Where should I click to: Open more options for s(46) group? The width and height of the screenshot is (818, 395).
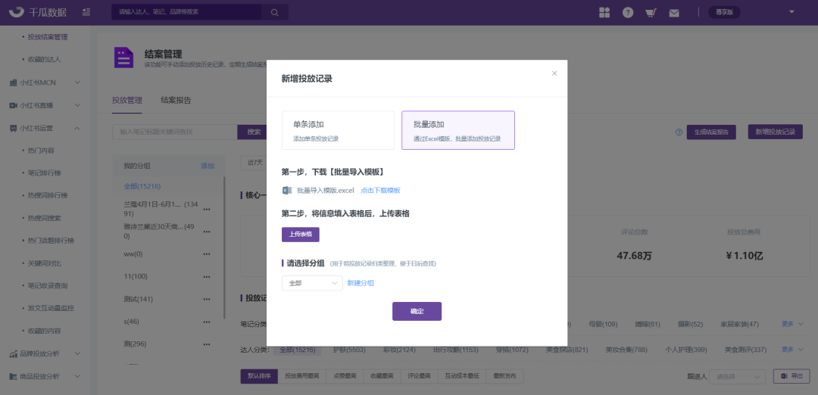[x=207, y=322]
